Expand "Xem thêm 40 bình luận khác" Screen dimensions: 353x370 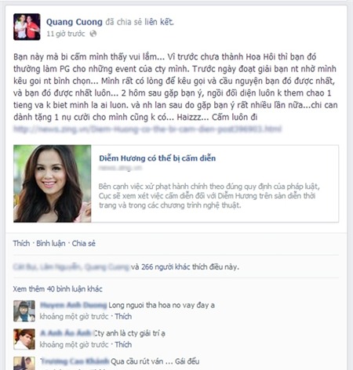[x=57, y=289]
